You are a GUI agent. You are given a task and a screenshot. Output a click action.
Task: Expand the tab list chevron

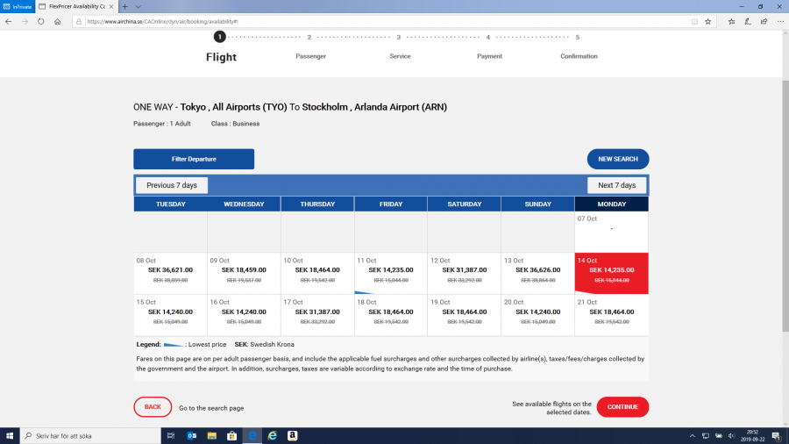point(139,6)
